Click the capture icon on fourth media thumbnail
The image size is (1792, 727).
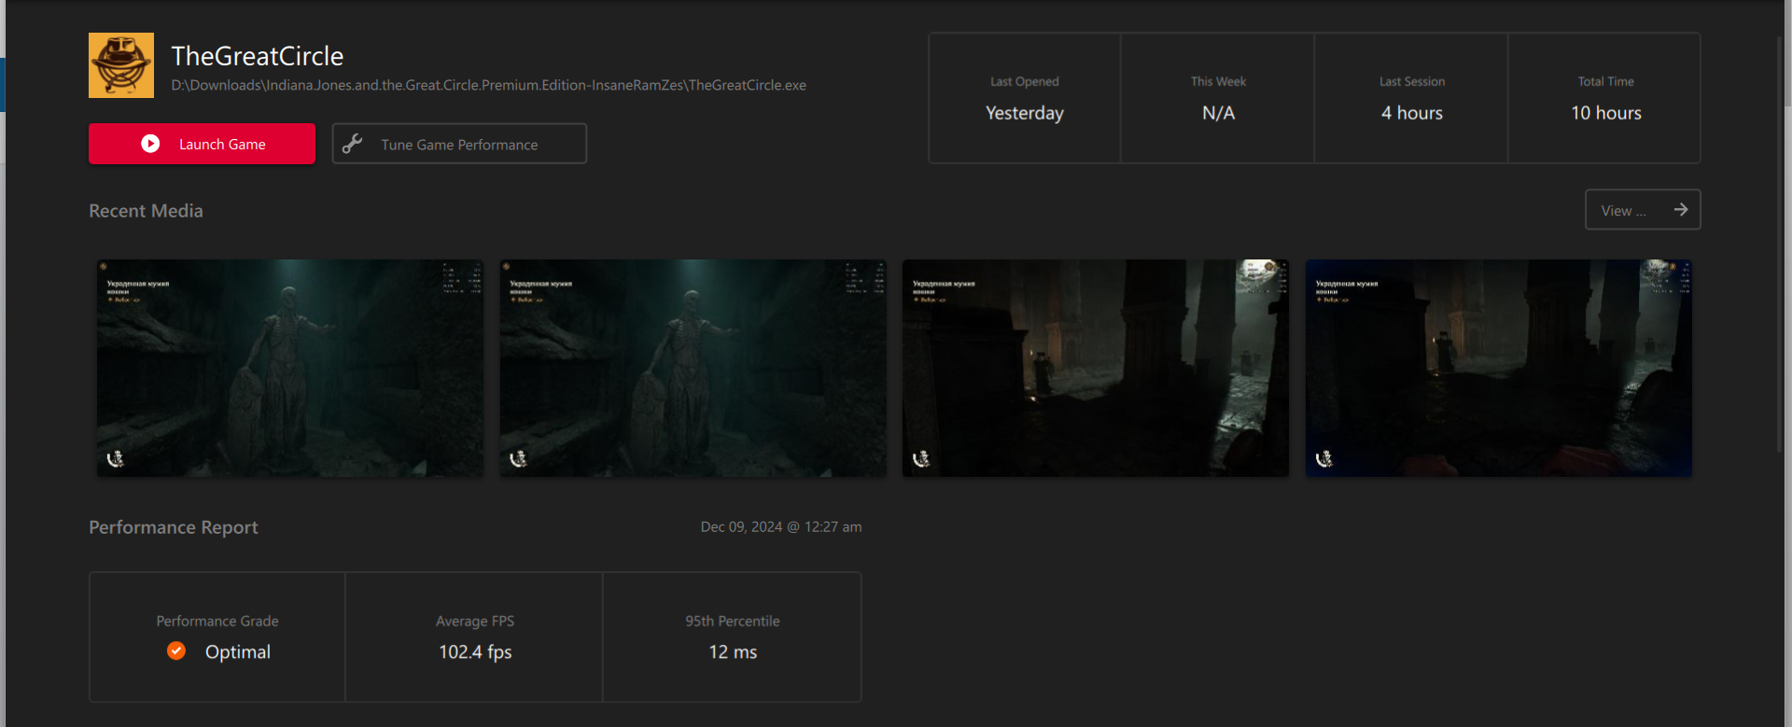(1324, 458)
